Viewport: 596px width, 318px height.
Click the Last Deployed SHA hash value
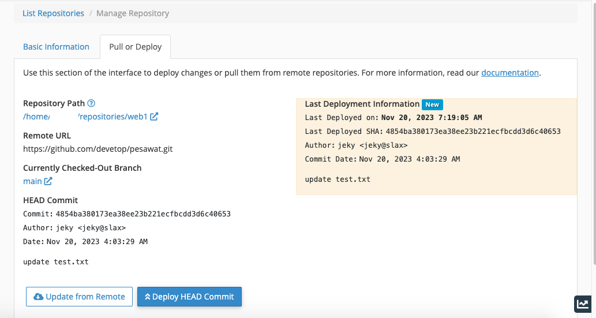pos(473,131)
